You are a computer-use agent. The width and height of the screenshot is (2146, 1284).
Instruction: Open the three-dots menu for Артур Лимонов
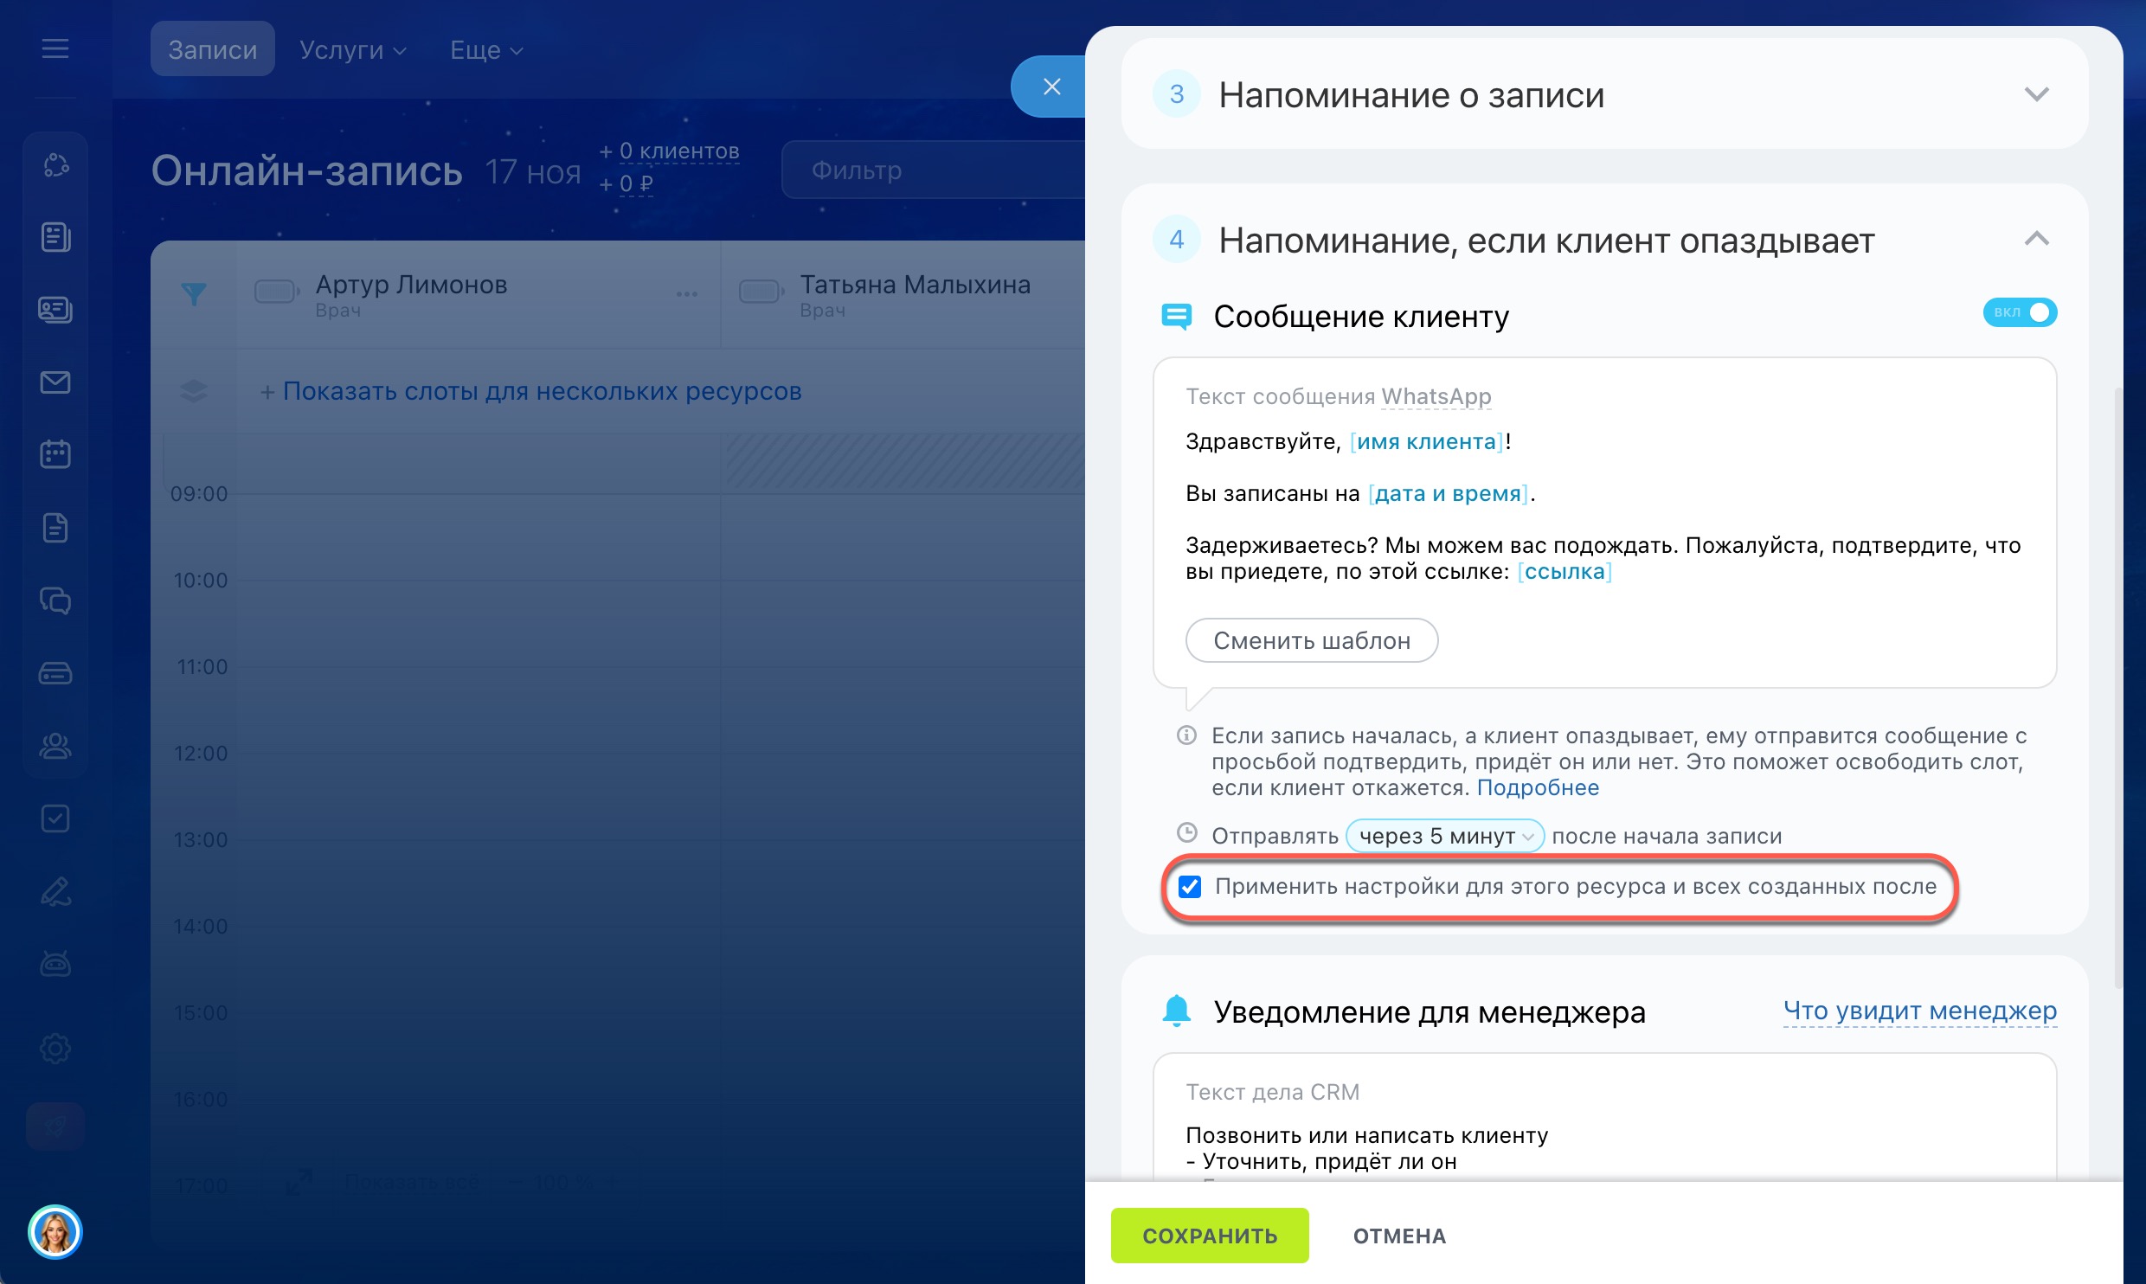pos(687,294)
